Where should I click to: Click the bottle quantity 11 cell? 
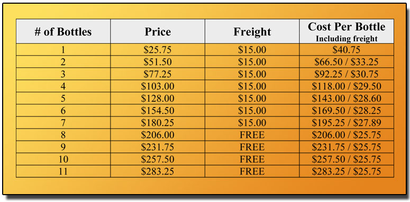click(63, 171)
